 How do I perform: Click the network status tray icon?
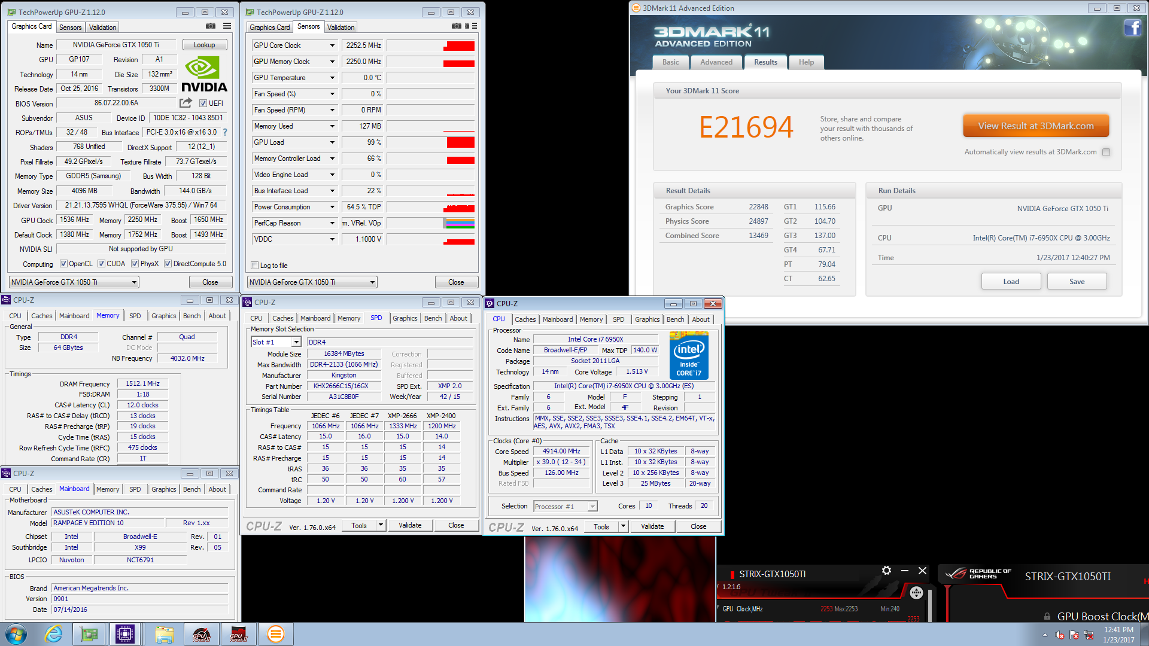click(1089, 635)
